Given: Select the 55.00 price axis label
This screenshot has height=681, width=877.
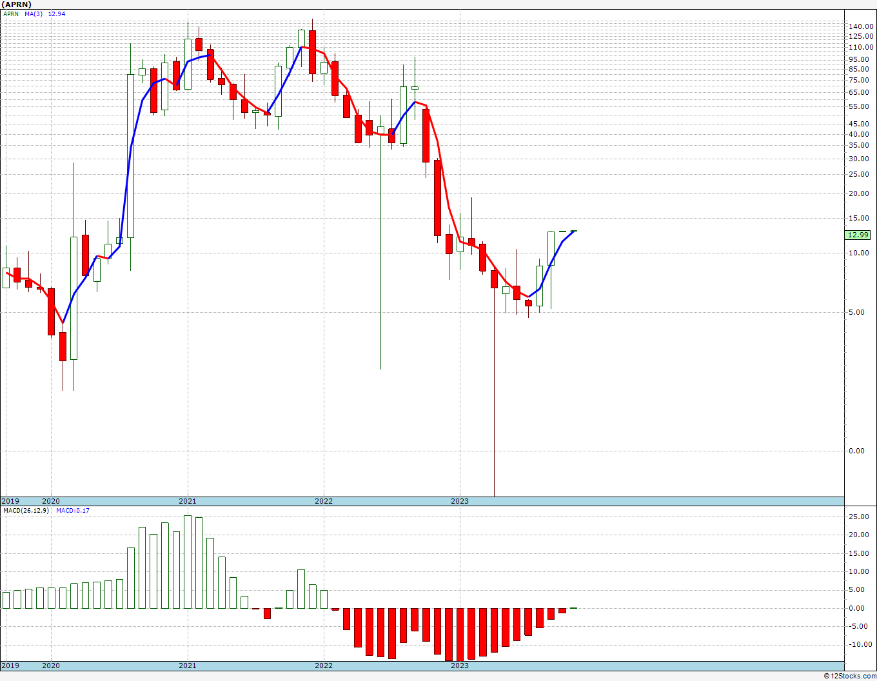Looking at the screenshot, I should (859, 106).
